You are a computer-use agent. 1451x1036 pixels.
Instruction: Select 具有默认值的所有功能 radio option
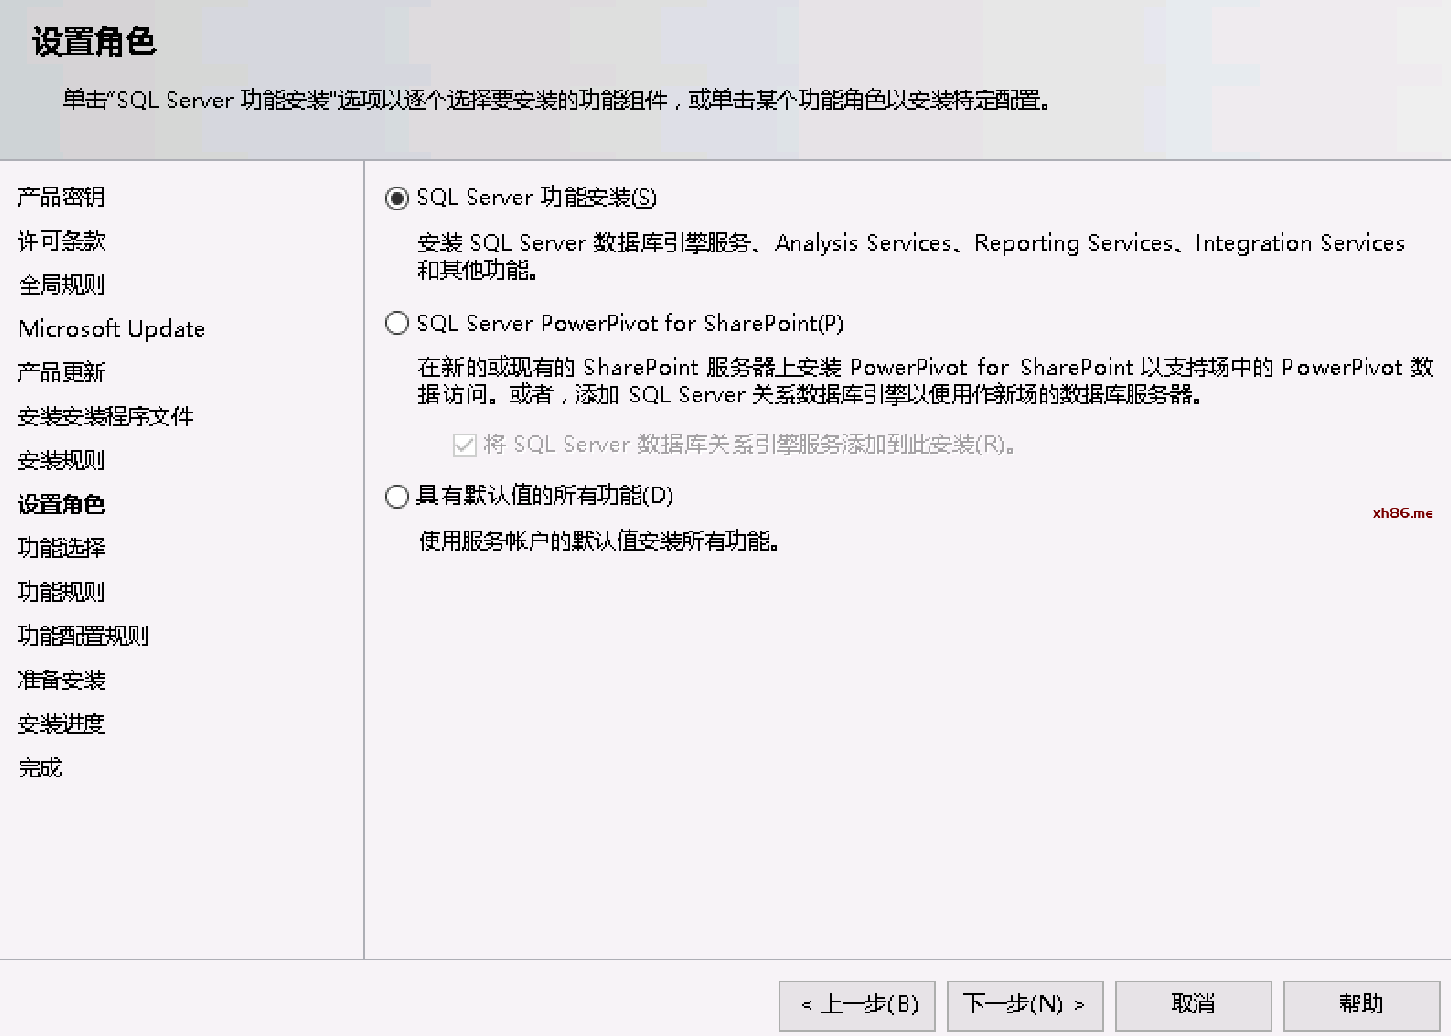click(x=397, y=496)
